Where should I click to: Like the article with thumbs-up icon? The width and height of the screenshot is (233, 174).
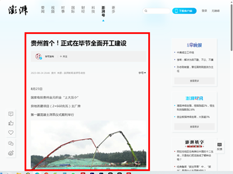[11, 123]
